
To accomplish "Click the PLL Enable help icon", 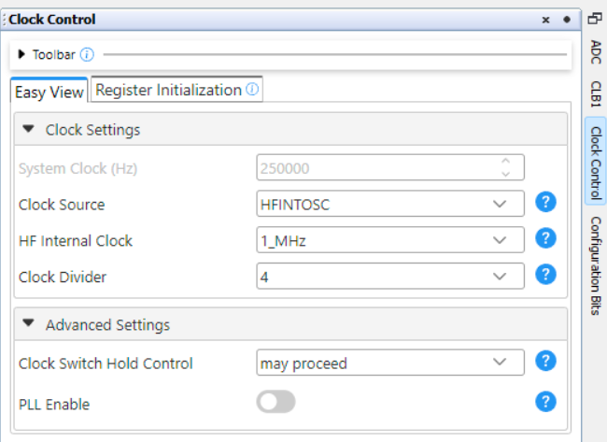I will 545,401.
